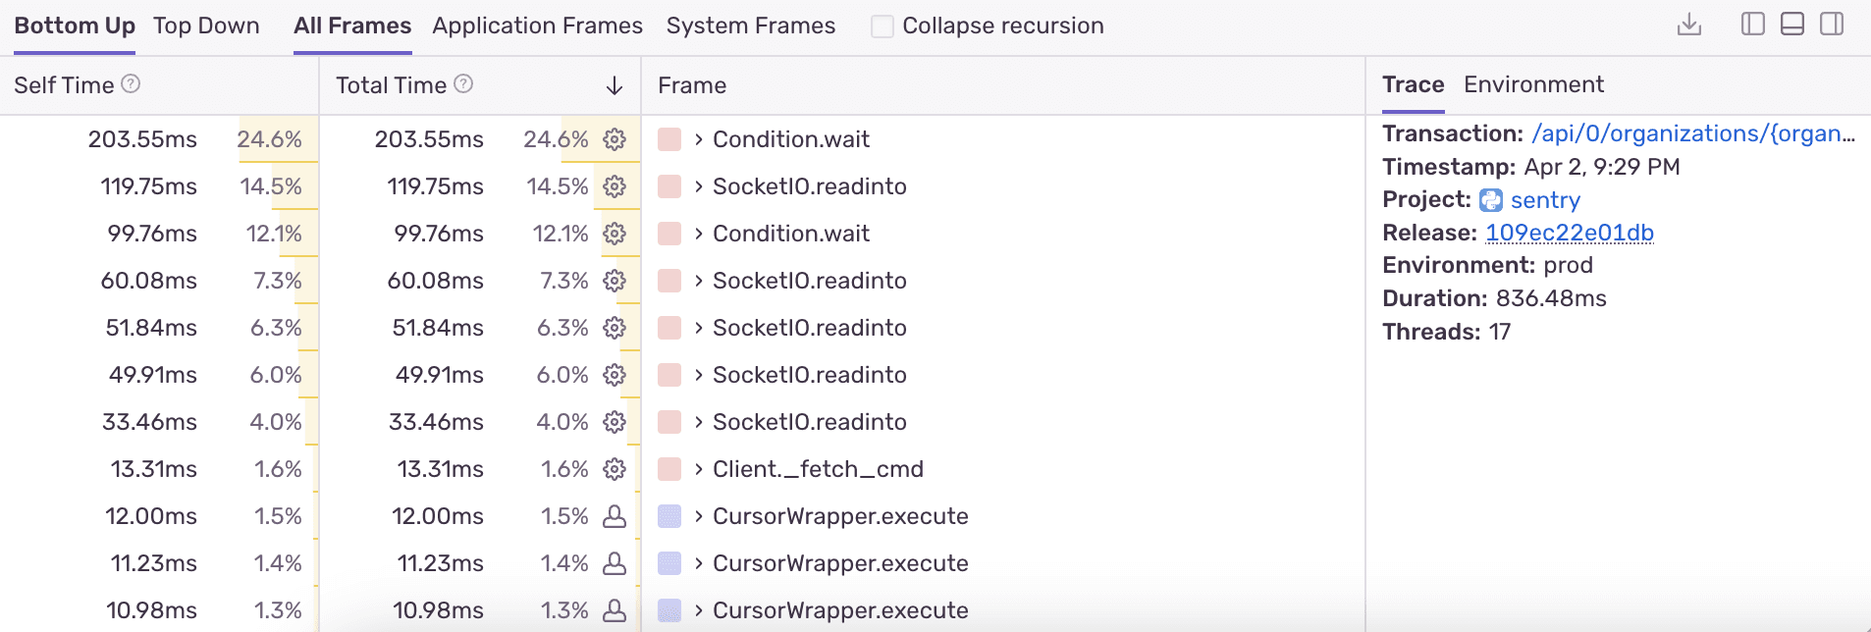Expand the 119.75ms SocketIO.readinto frame
Image resolution: width=1871 pixels, height=632 pixels.
tap(698, 186)
